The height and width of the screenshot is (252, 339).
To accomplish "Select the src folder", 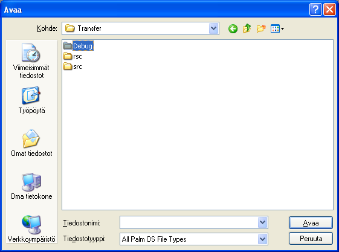I will pos(73,66).
